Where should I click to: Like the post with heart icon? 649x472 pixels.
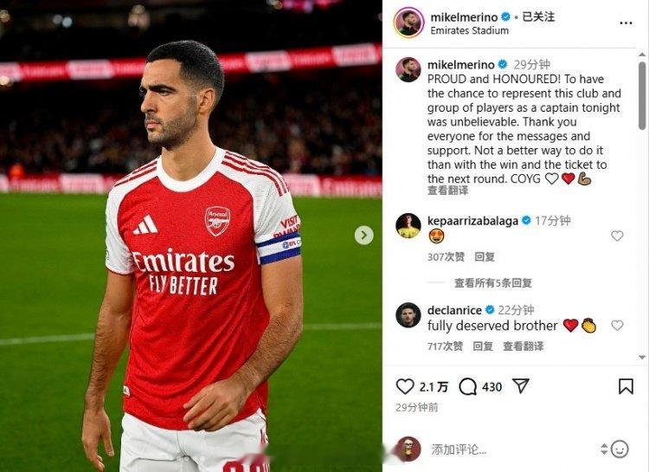(x=405, y=386)
